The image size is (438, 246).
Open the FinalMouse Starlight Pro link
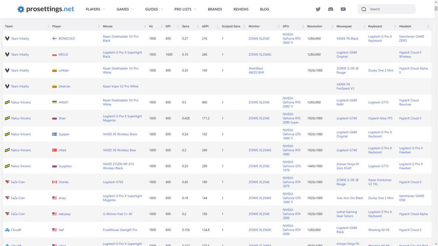coord(120,230)
